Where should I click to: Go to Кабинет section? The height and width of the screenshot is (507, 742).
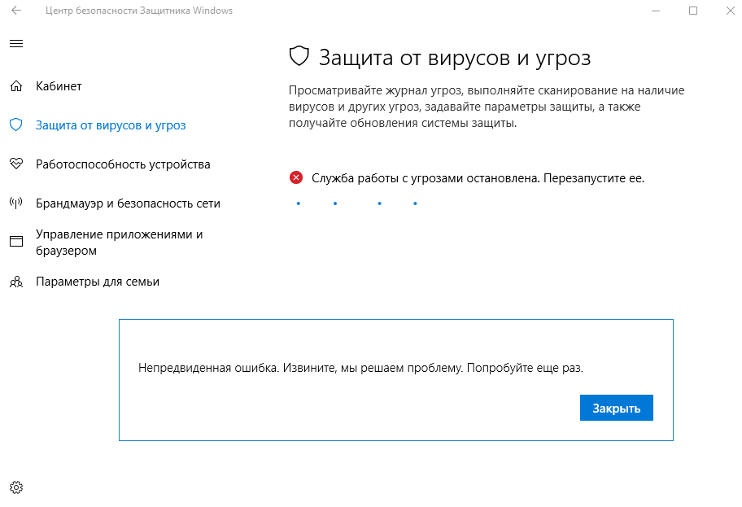(59, 86)
